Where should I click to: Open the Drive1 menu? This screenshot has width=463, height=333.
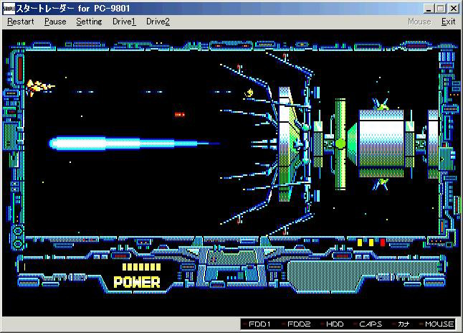tap(124, 22)
